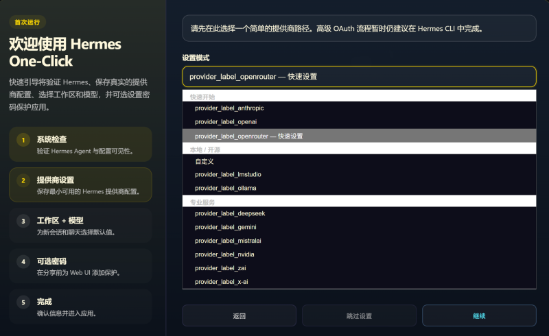Open step 4 可选密码 card
The height and width of the screenshot is (336, 549).
[80, 266]
